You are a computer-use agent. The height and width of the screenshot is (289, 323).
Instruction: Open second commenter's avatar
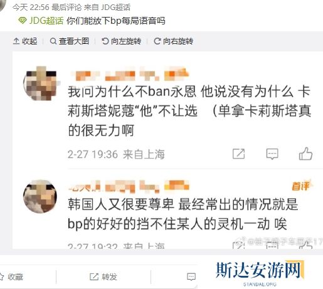point(40,196)
